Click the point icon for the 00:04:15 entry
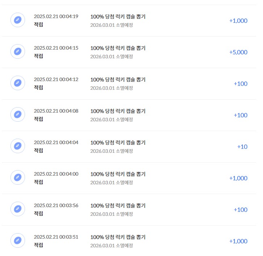263x256 pixels. coord(18,51)
